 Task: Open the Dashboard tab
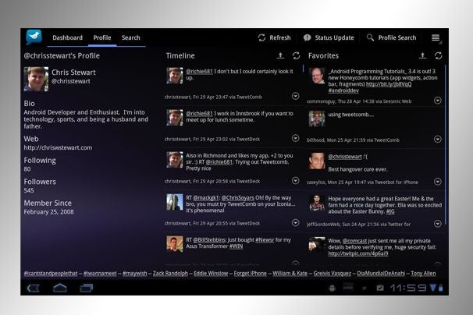point(67,37)
